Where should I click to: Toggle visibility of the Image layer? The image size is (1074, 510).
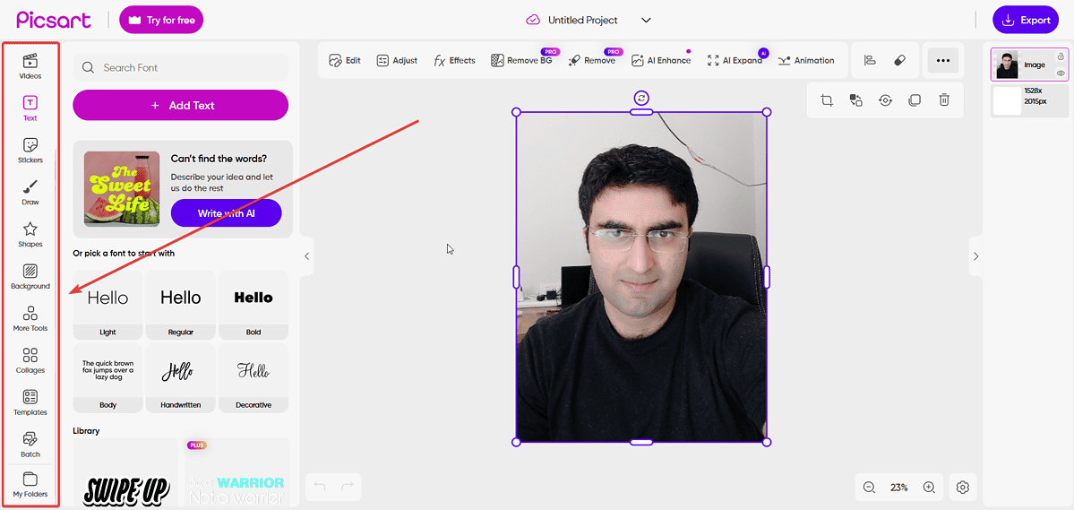point(1061,73)
